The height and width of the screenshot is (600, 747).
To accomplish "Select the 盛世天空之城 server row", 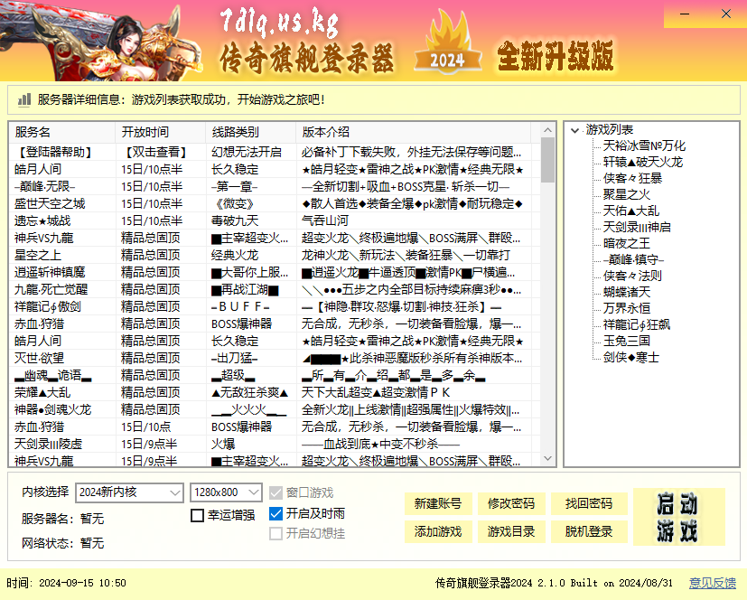I will (x=50, y=203).
